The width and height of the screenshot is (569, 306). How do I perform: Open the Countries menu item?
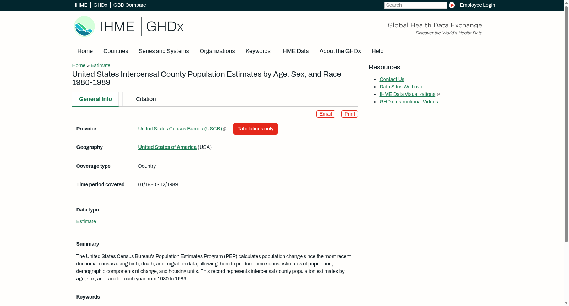(116, 51)
